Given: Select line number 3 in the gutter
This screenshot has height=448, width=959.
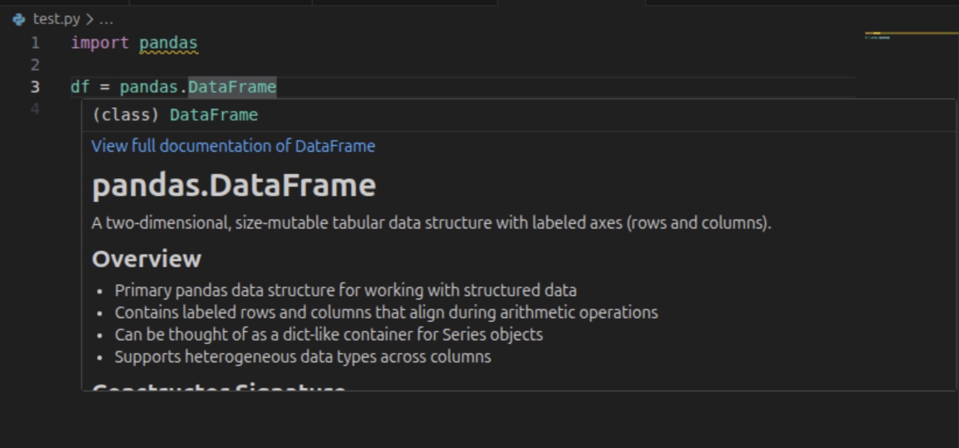Looking at the screenshot, I should [35, 87].
